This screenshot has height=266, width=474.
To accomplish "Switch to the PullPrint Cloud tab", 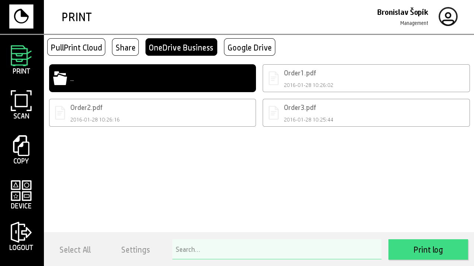I will 76,47.
